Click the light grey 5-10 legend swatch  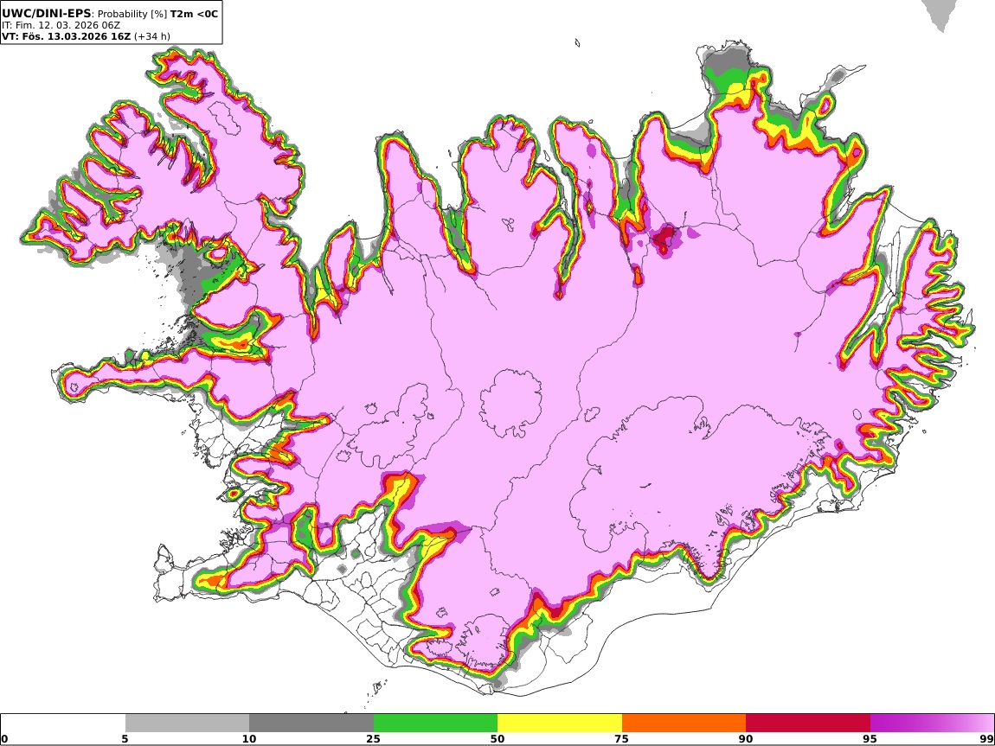tap(187, 723)
